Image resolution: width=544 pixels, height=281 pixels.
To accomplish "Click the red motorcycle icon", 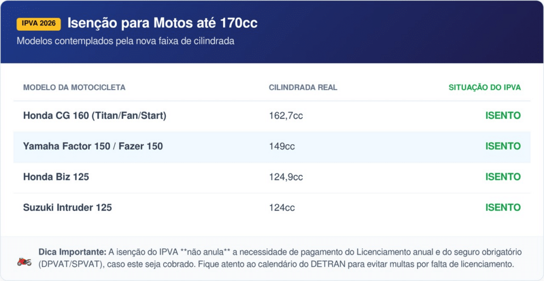I will pyautogui.click(x=24, y=262).
